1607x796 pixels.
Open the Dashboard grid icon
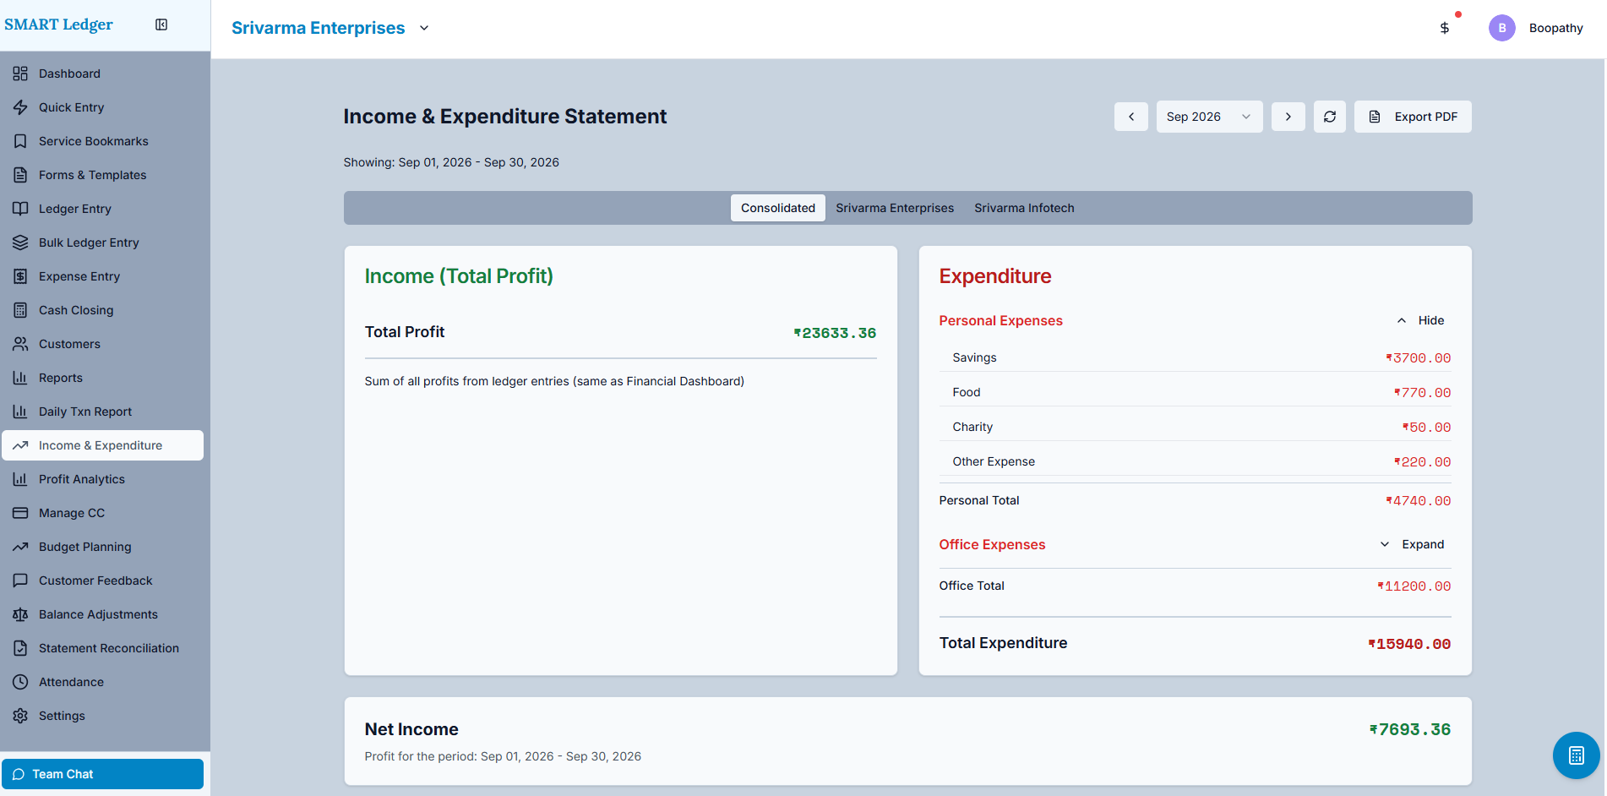tap(20, 74)
